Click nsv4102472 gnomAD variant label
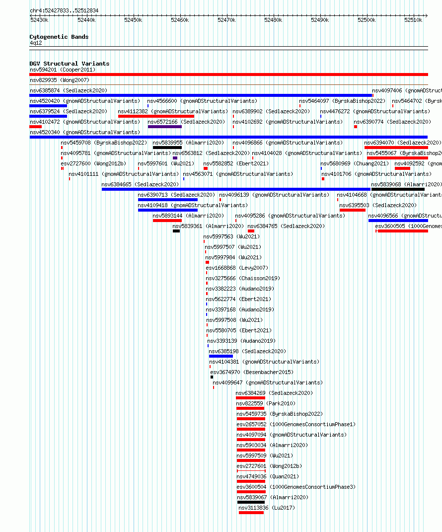 click(85, 122)
